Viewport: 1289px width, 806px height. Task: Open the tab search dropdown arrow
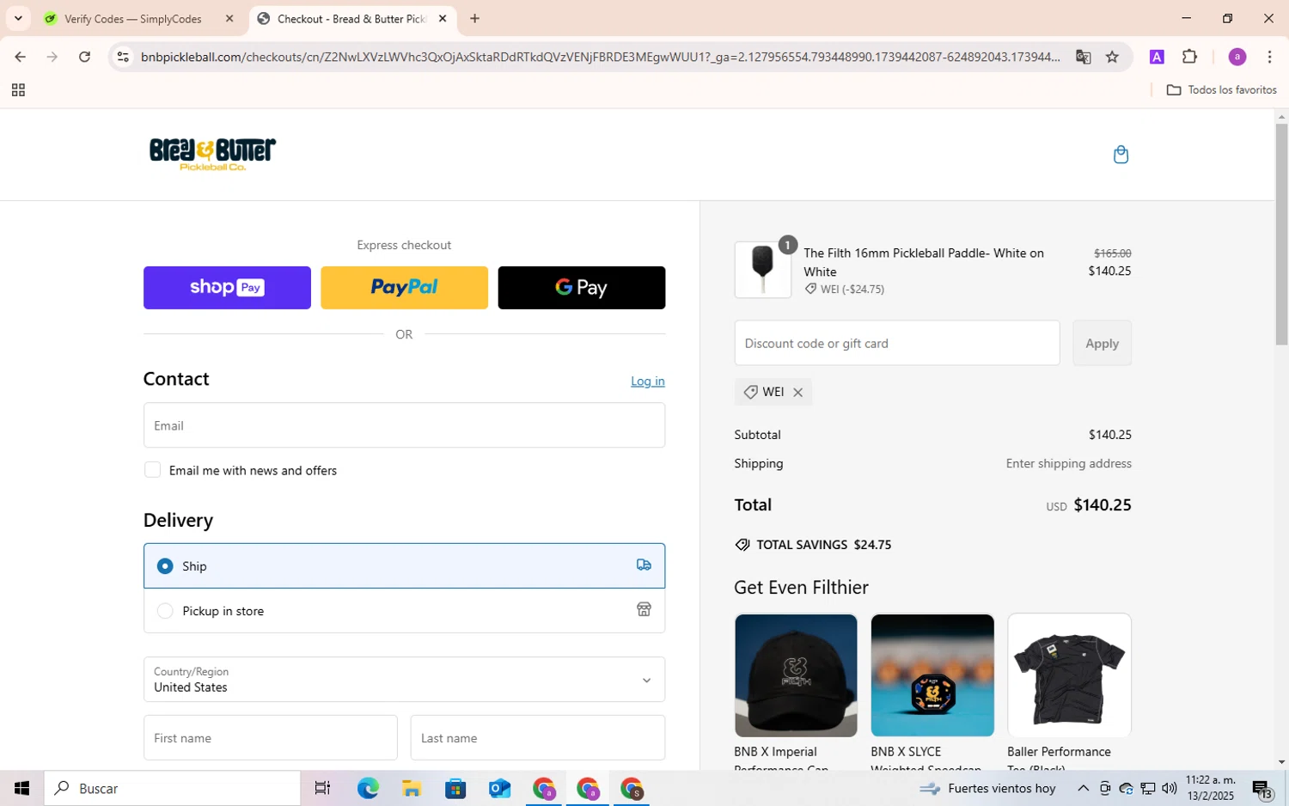click(x=18, y=18)
